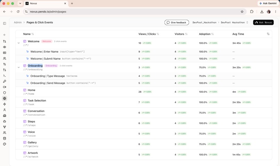280x166 pixels.
Task: Click the Home row page icon
Action: pos(25,90)
